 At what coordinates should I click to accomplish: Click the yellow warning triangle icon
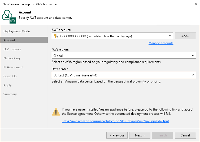tap(56, 112)
